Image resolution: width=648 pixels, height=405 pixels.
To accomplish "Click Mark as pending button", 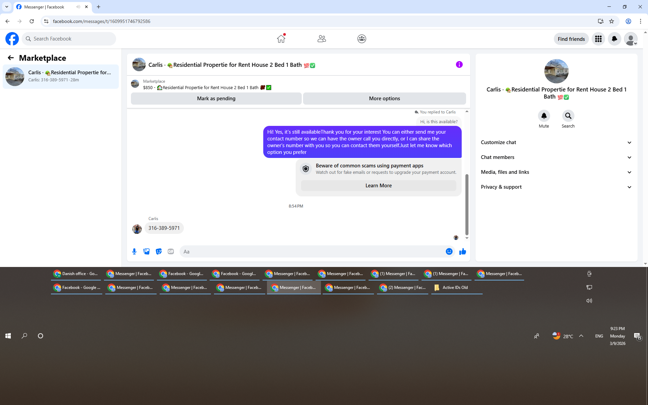I will (x=216, y=99).
